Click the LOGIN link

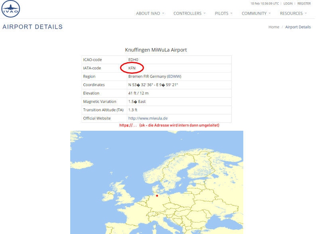coord(288,4)
